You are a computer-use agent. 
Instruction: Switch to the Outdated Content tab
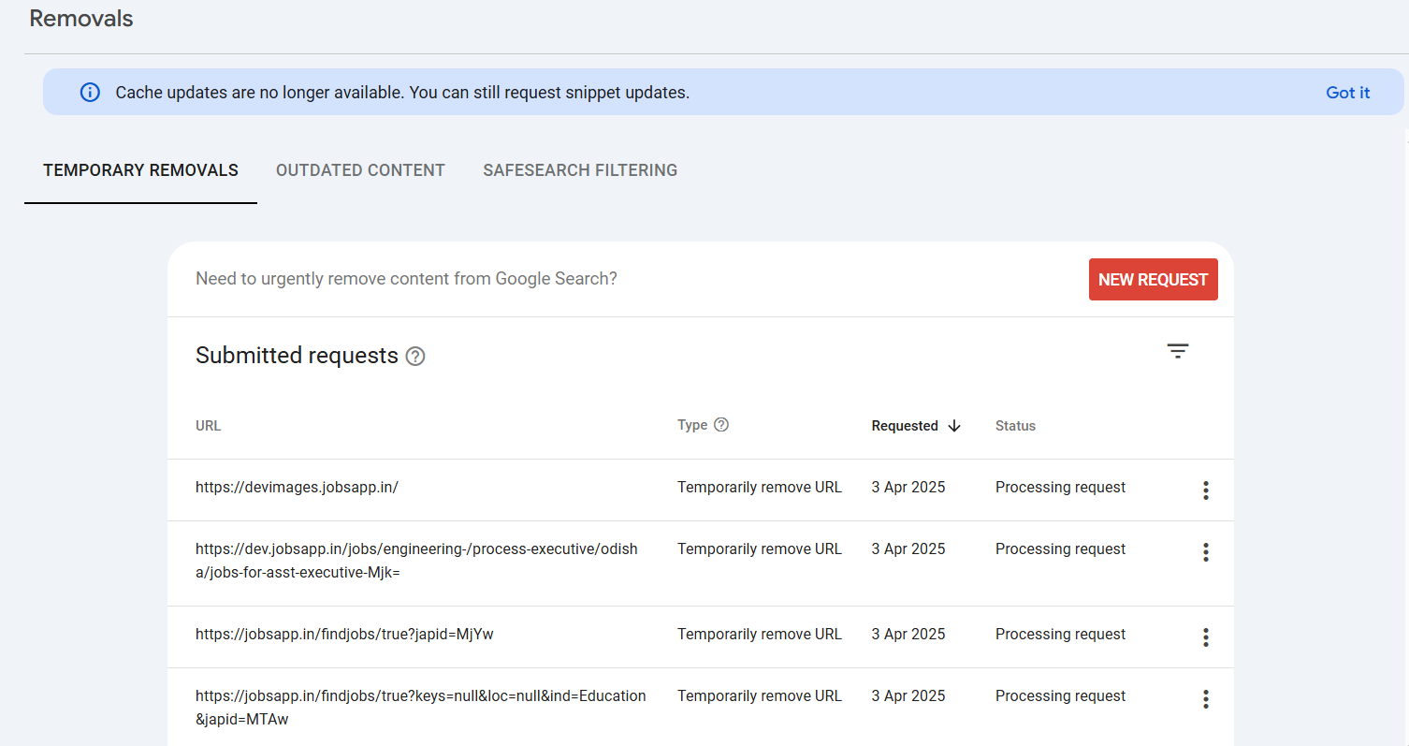360,170
